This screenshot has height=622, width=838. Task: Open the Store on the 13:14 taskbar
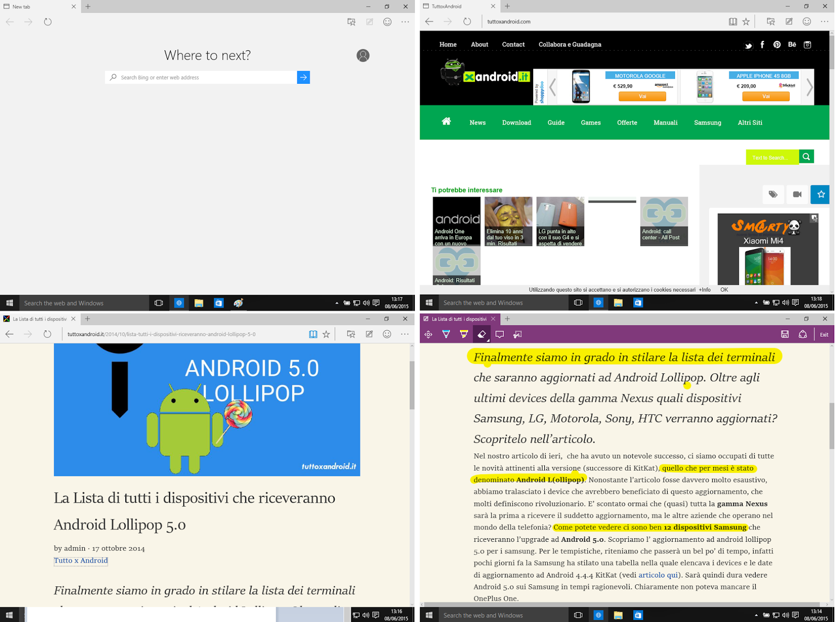tap(638, 615)
